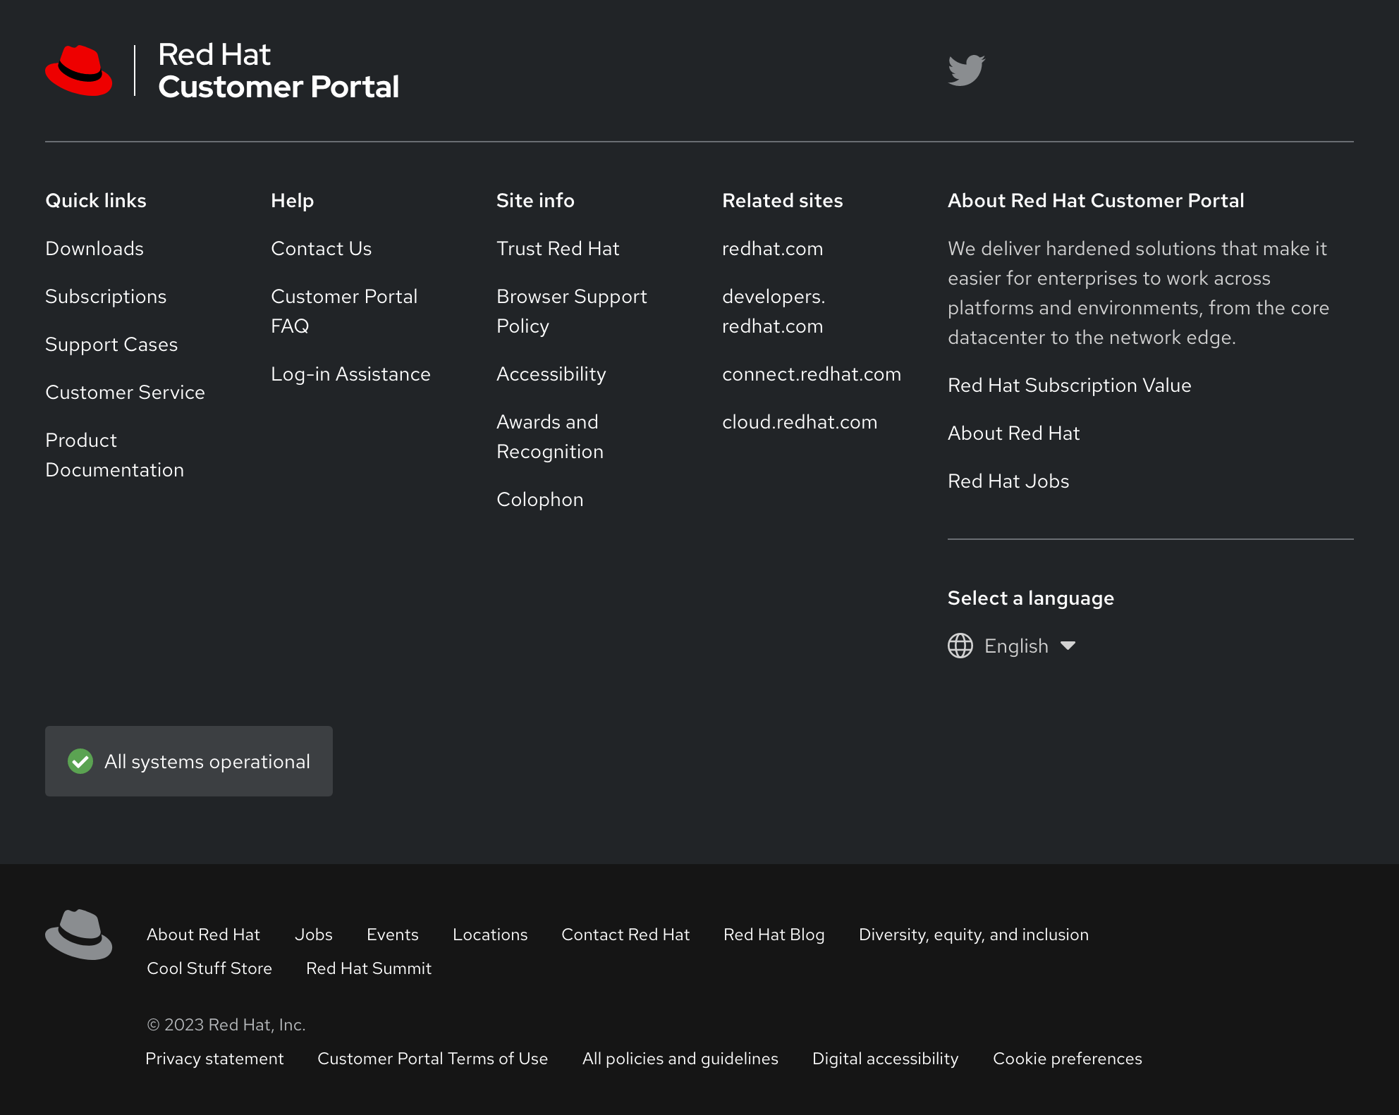Visit the Cool Stuff Store
Image resolution: width=1399 pixels, height=1115 pixels.
[x=209, y=968]
